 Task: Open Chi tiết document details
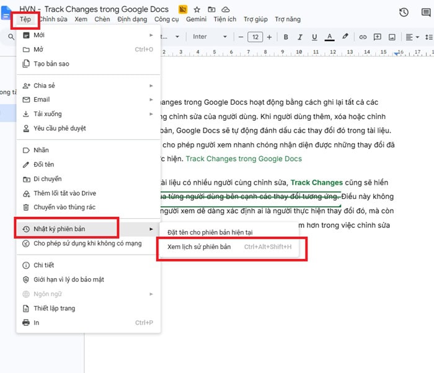(x=88, y=265)
